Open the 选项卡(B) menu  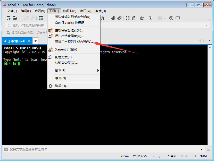coord(69,11)
